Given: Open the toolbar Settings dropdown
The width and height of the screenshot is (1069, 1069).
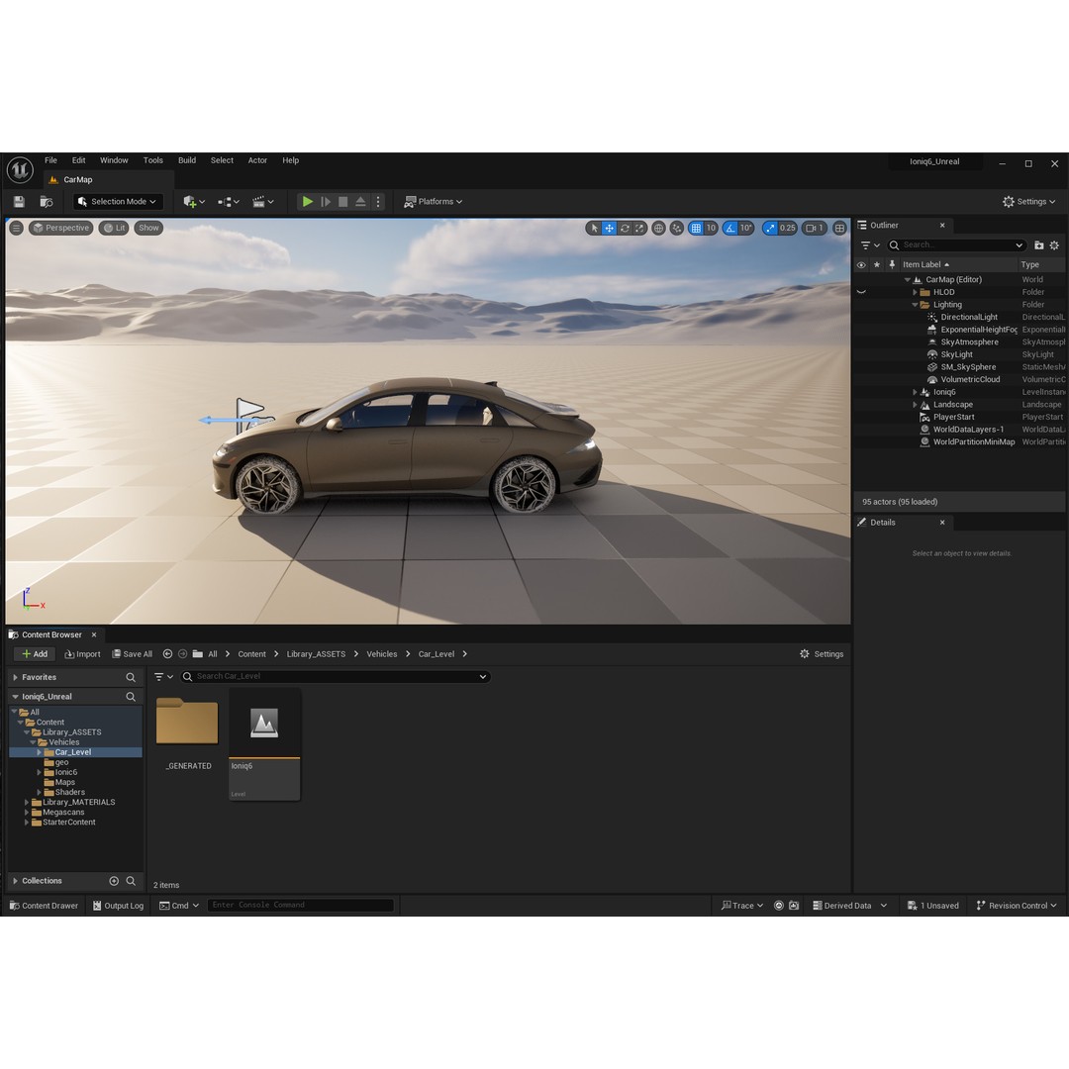Looking at the screenshot, I should (1029, 202).
